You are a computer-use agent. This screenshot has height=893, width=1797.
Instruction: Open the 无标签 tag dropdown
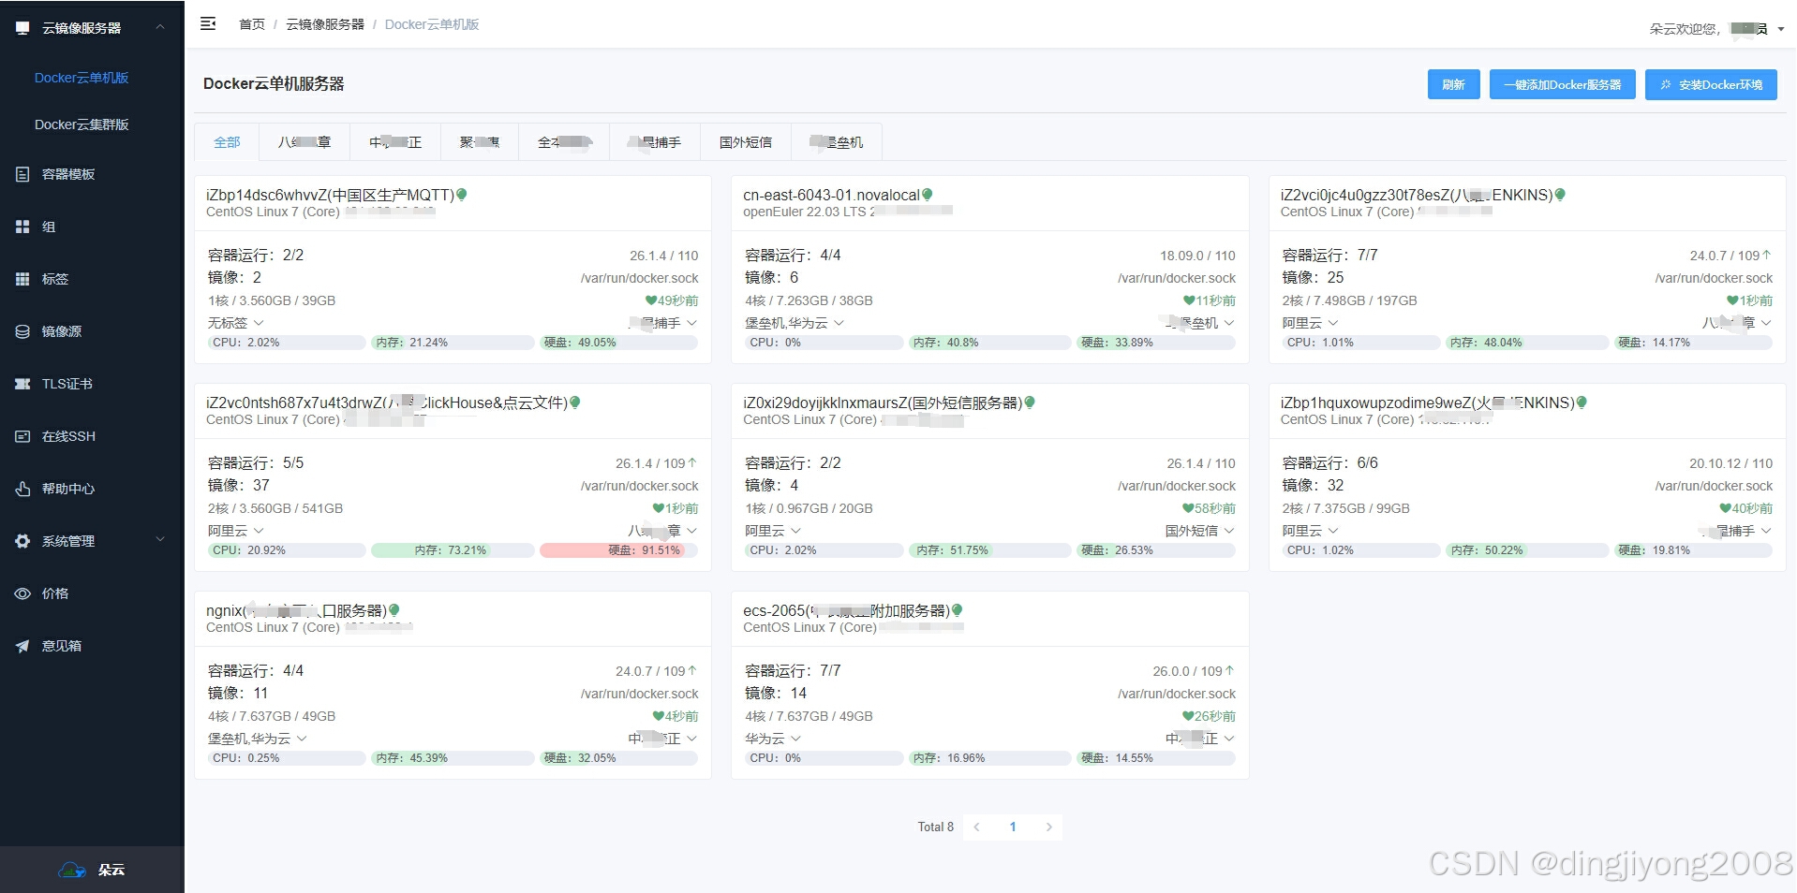coord(235,323)
